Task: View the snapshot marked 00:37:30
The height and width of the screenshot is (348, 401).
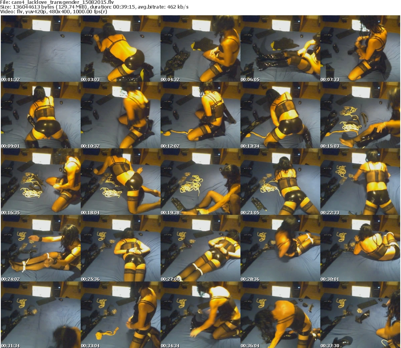Action: click(360, 315)
